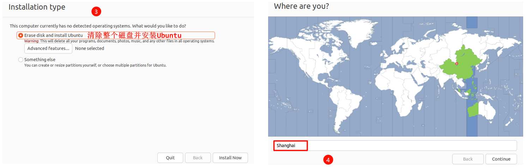Click Back on the Installation type page
Image resolution: width=526 pixels, height=167 pixels.
(x=198, y=158)
